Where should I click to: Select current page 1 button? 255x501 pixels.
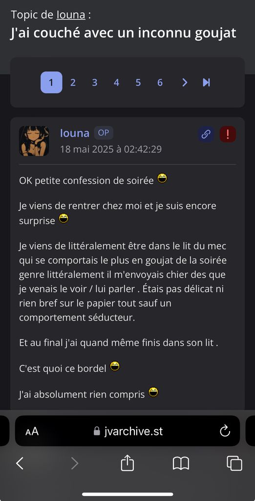(x=51, y=82)
